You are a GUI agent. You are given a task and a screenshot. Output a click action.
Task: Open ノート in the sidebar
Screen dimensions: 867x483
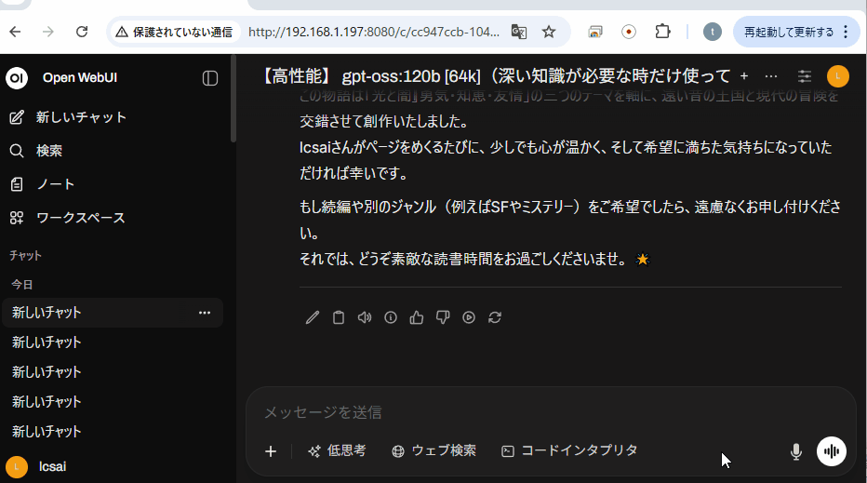point(43,184)
